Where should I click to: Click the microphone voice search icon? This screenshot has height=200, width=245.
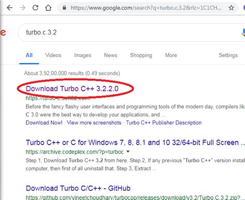coord(243,33)
